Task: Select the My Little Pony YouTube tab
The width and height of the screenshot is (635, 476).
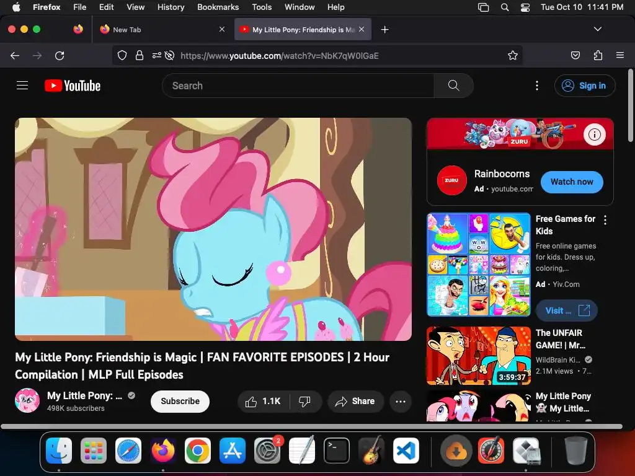Action: click(304, 30)
